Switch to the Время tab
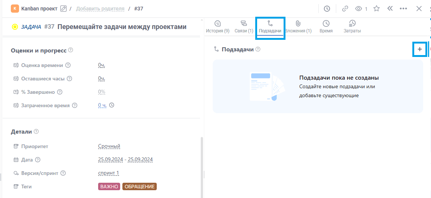This screenshot has height=198, width=431. click(326, 26)
